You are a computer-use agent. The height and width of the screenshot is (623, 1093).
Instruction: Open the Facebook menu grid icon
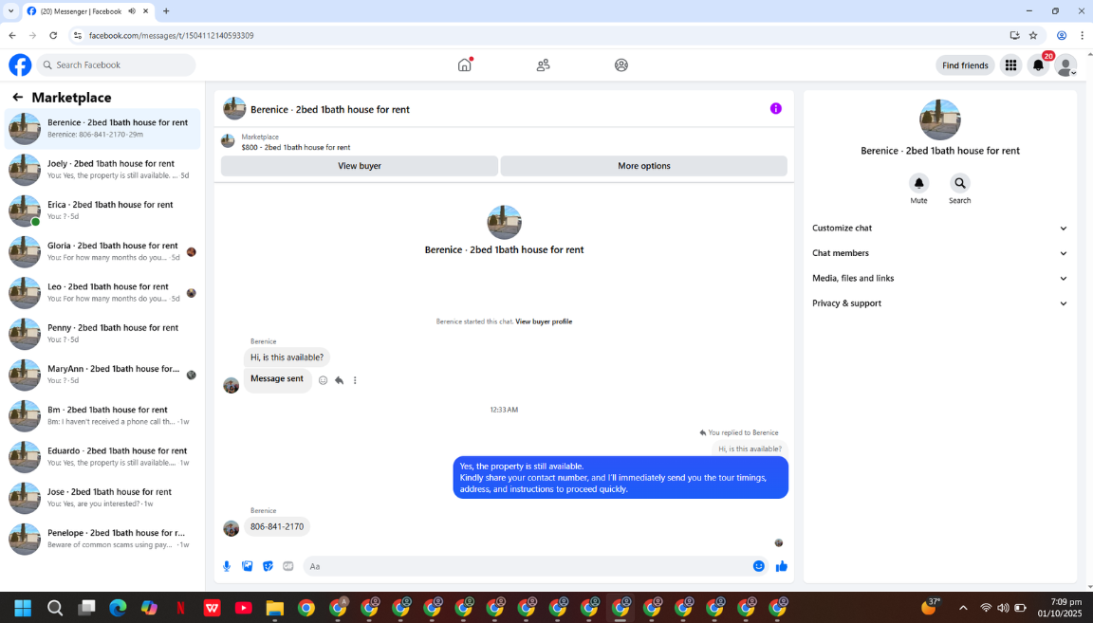1010,64
